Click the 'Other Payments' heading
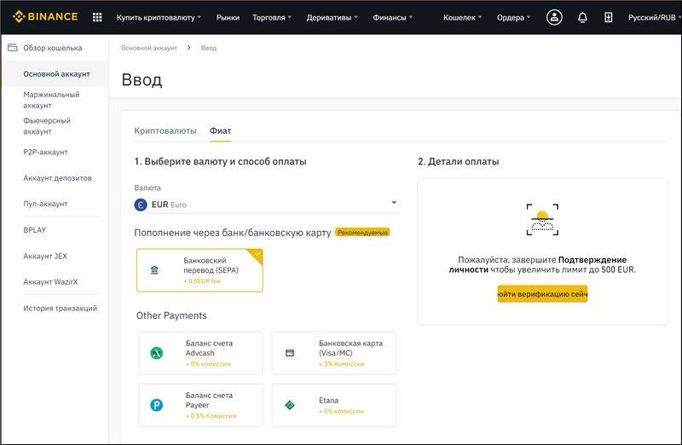 point(171,315)
